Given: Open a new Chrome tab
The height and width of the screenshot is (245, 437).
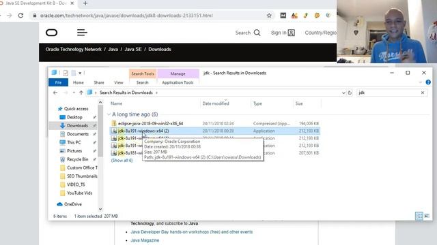Looking at the screenshot, I should tap(85, 3).
